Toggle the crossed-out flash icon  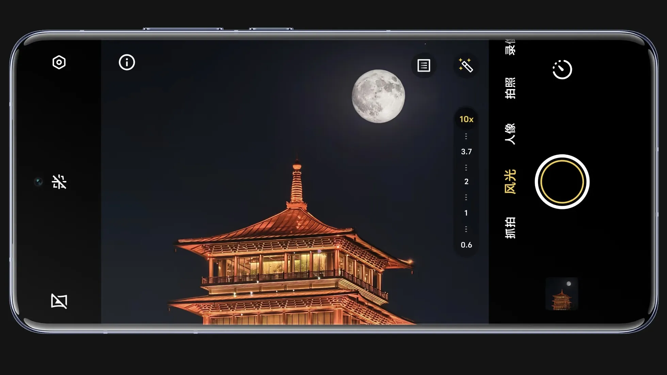pos(59,182)
